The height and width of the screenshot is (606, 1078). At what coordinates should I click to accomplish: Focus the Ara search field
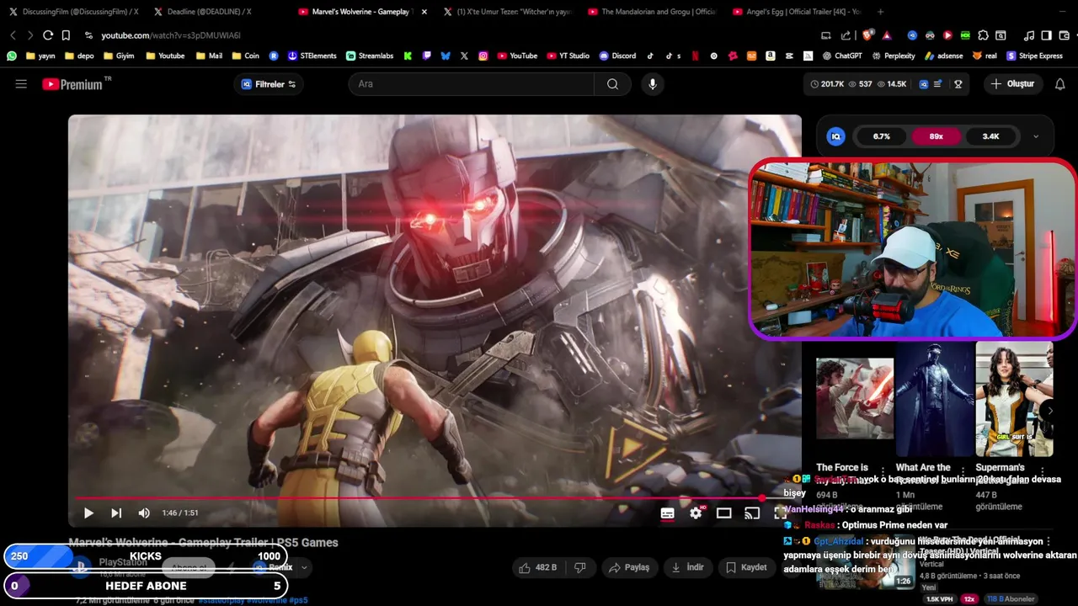coord(472,84)
